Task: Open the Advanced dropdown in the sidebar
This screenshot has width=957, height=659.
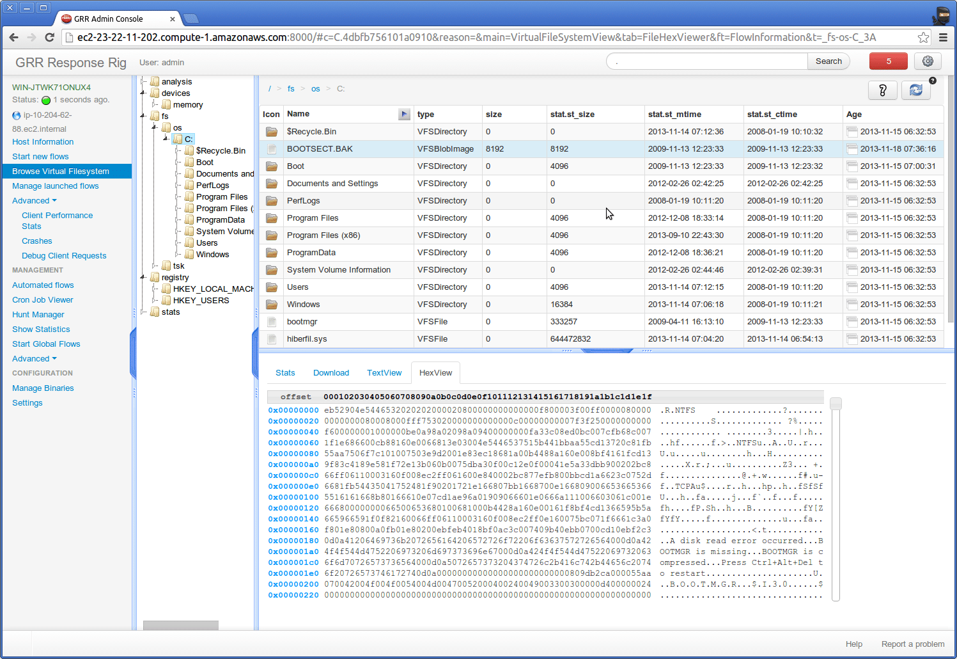Action: tap(35, 200)
